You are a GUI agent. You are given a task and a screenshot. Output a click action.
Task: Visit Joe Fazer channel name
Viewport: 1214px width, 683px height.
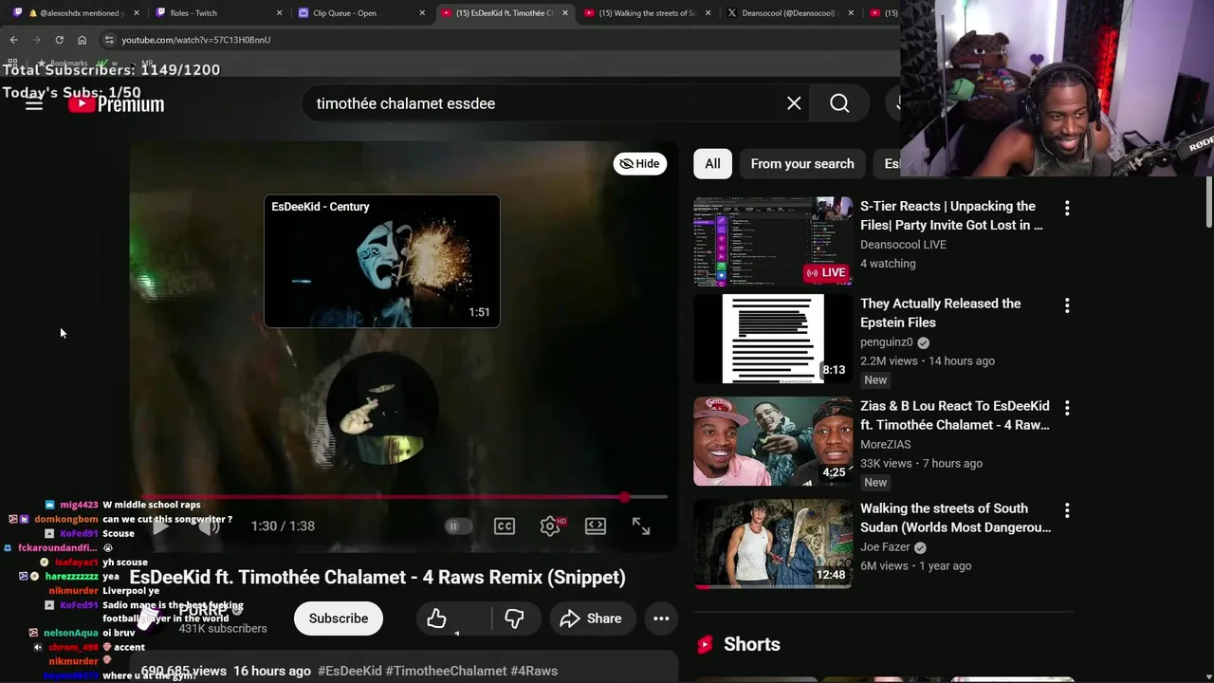885,547
